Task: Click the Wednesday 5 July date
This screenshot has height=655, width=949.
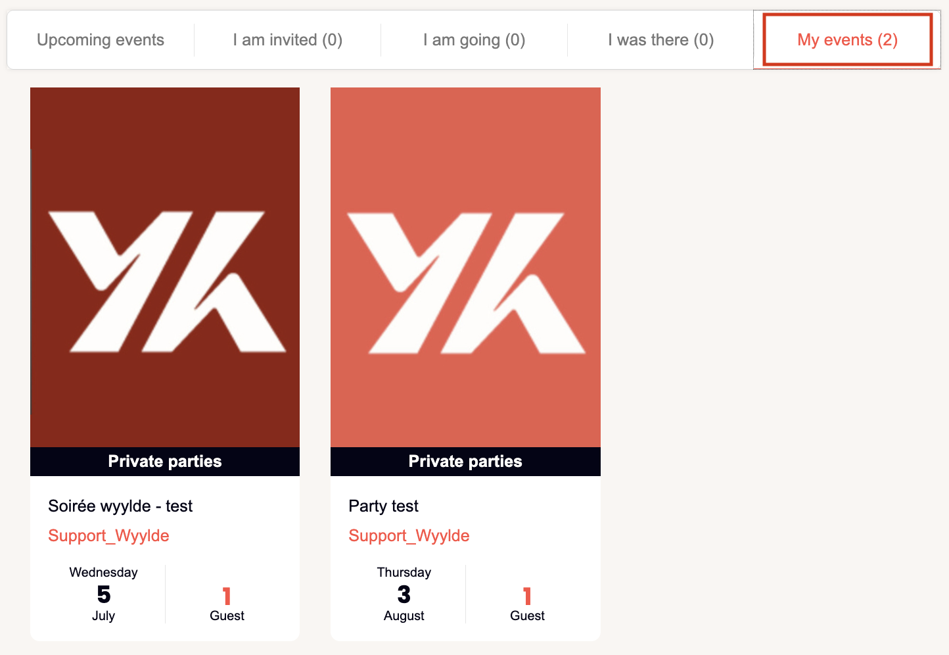Action: (x=103, y=594)
